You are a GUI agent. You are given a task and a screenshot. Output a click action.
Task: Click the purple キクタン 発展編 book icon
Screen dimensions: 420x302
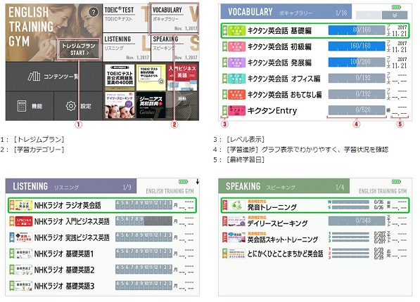tap(236, 63)
